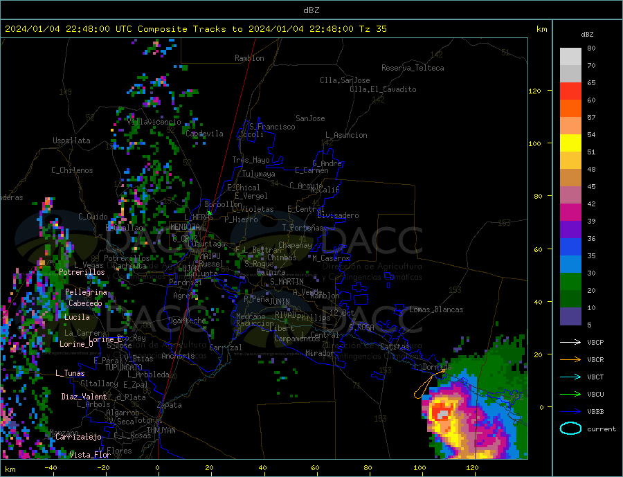This screenshot has height=477, width=623.
Task: Click the green VBCU arrow in legend
Action: click(570, 395)
